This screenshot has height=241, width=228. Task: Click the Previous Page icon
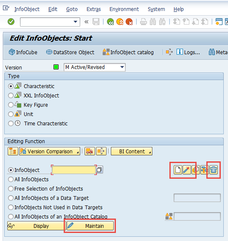click(x=186, y=22)
